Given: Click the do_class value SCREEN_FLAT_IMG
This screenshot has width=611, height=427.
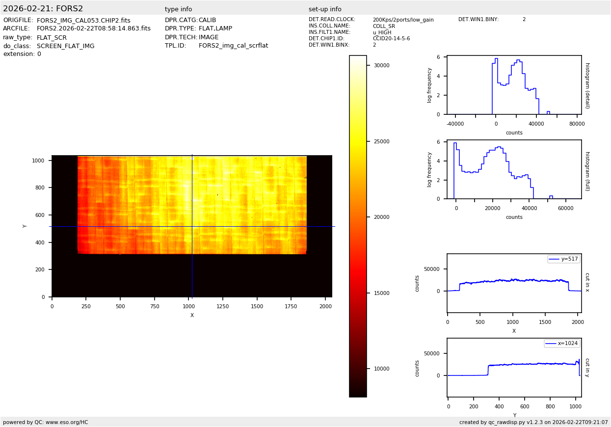Looking at the screenshot, I should click(x=65, y=46).
